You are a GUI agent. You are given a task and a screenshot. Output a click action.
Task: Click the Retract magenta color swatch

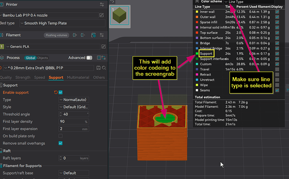[197, 75]
